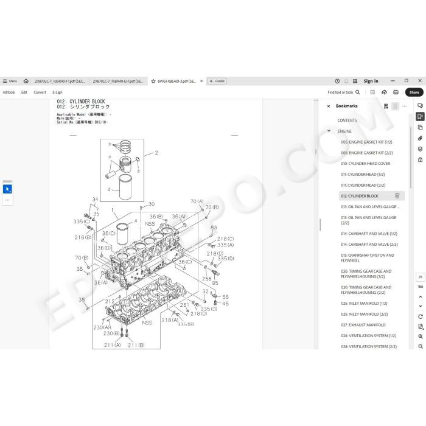Screen dimensions: 426x426
Task: Open 027: EXHAUST MANIFOLD bookmark
Action: 363,325
